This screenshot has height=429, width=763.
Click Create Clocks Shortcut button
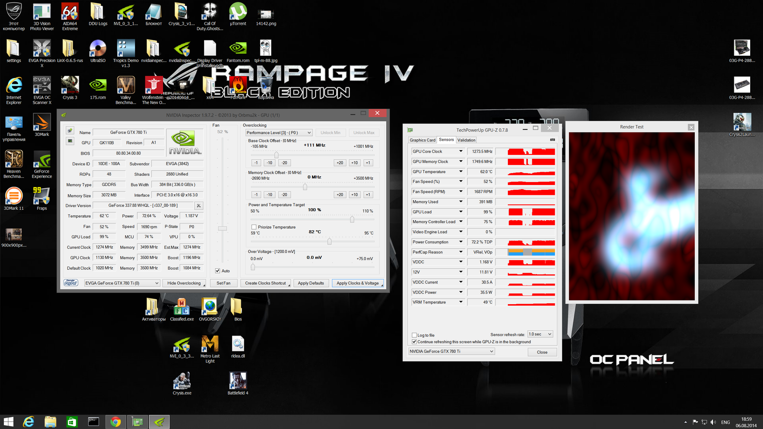tap(266, 283)
